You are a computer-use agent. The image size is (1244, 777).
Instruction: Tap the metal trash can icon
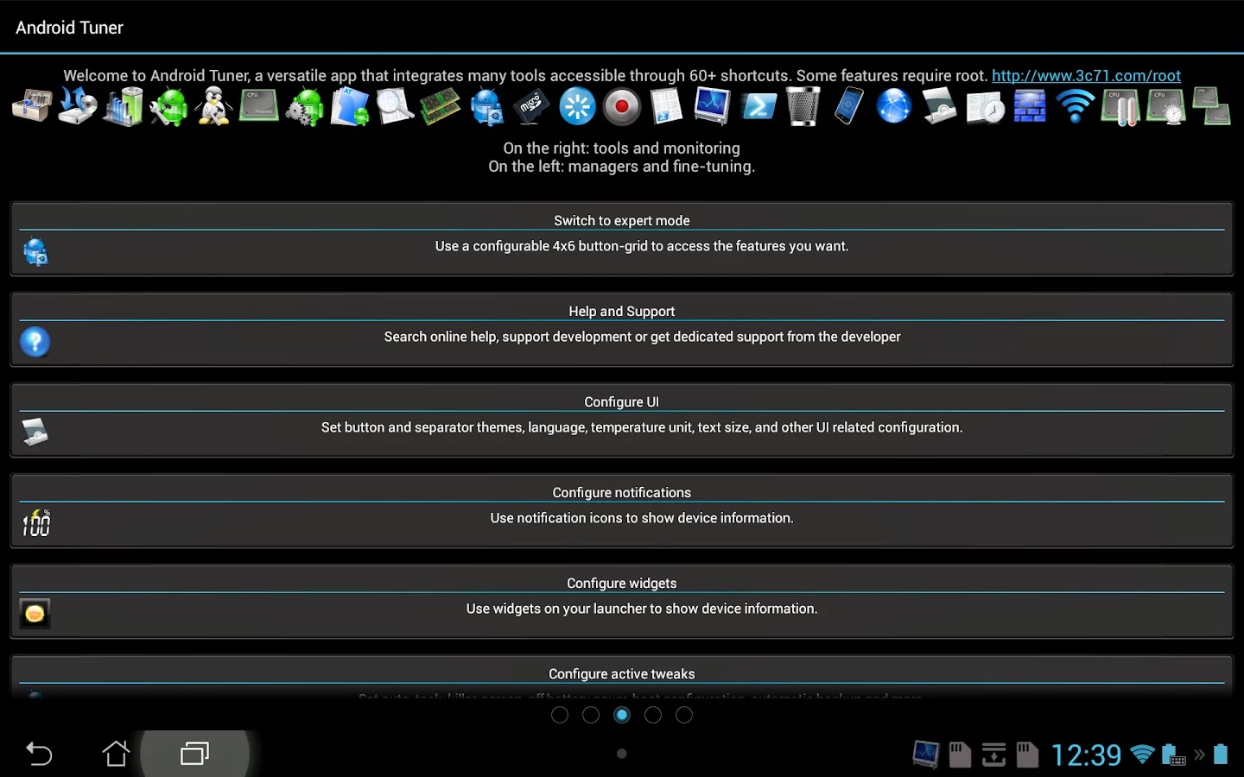(803, 107)
